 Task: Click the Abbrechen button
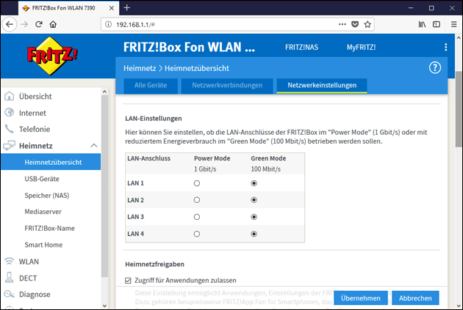[x=415, y=298]
